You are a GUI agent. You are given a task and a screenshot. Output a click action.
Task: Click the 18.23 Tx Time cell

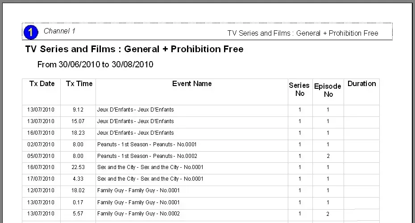[x=78, y=133]
